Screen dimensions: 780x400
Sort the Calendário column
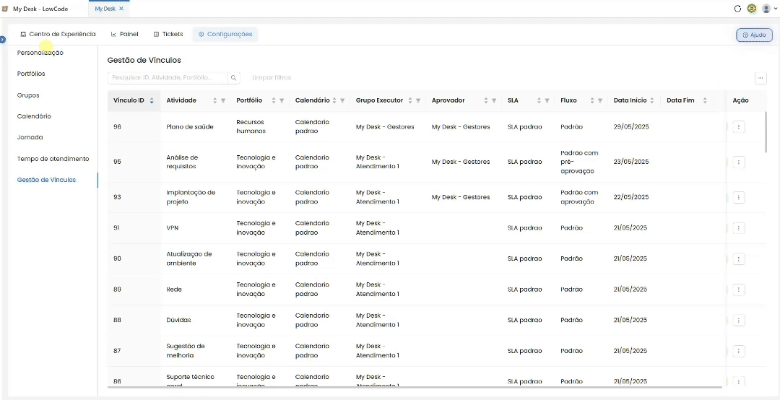pyautogui.click(x=334, y=100)
